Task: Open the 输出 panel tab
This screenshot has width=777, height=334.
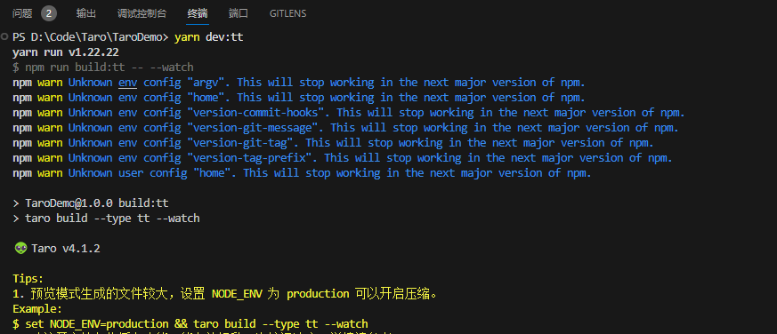Action: click(86, 14)
